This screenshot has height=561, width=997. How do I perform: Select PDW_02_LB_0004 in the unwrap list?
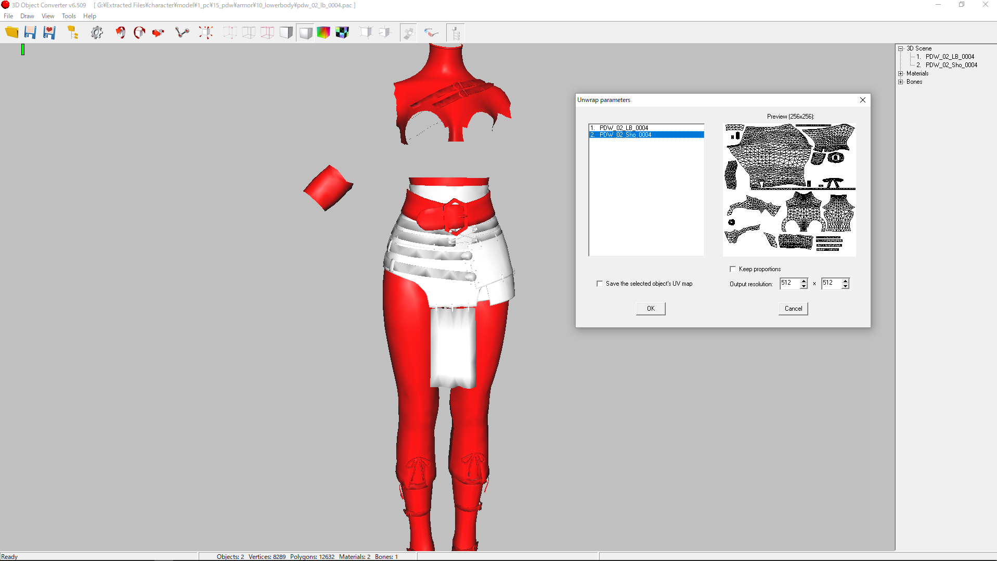(x=624, y=127)
